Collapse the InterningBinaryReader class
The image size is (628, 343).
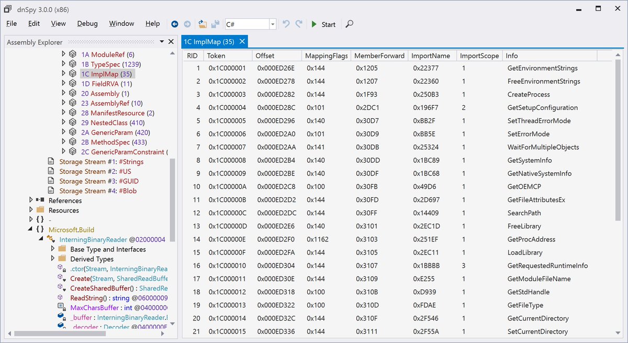coord(42,239)
